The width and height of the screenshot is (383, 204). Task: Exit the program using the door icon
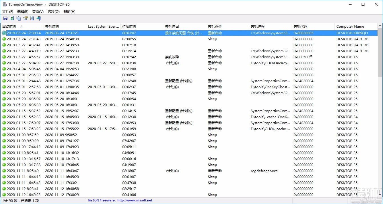[x=38, y=18]
